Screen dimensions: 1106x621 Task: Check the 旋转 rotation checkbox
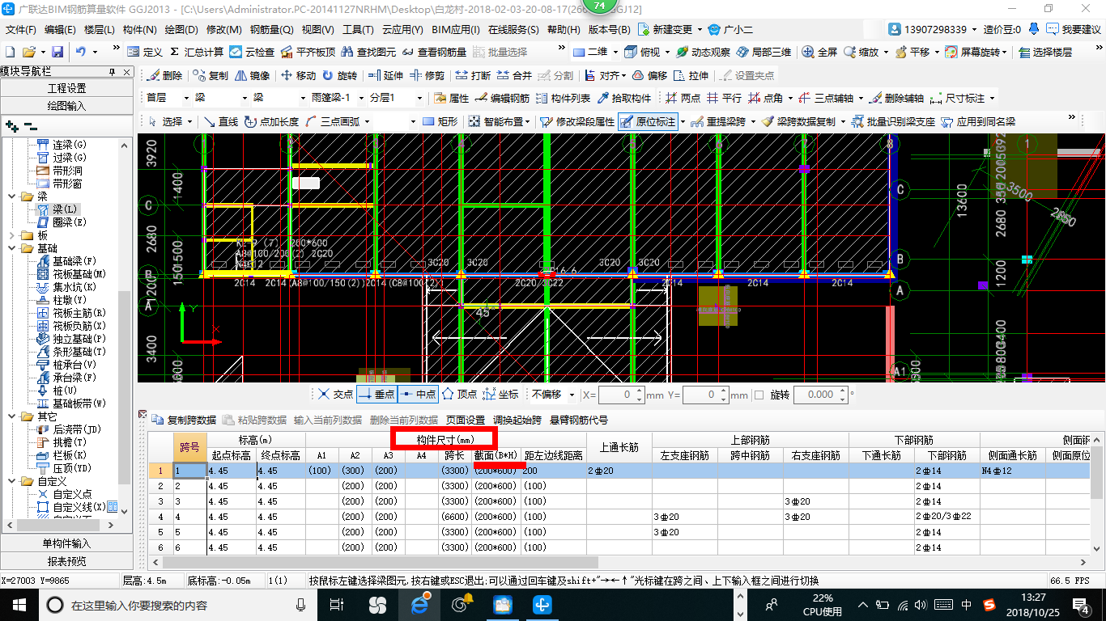point(759,395)
